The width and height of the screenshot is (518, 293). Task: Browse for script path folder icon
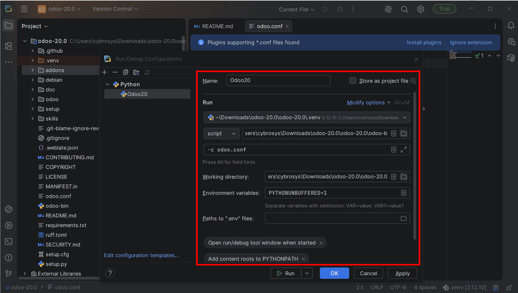[x=404, y=133]
